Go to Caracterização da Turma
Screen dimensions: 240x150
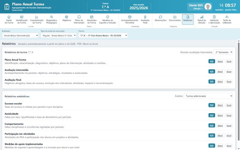(x=37, y=19)
